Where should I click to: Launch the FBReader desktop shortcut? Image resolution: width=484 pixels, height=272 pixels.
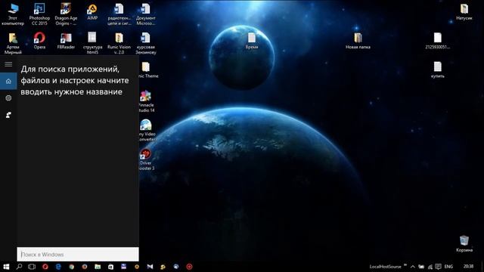(66, 41)
